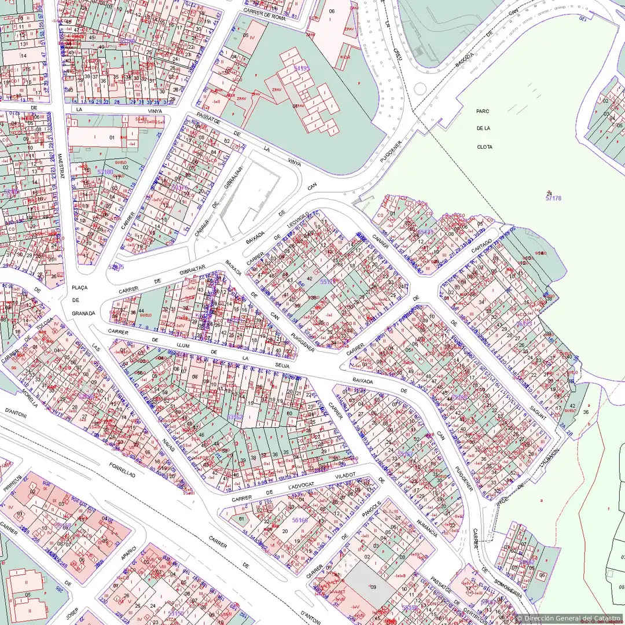Select block number 53180

[105, 172]
